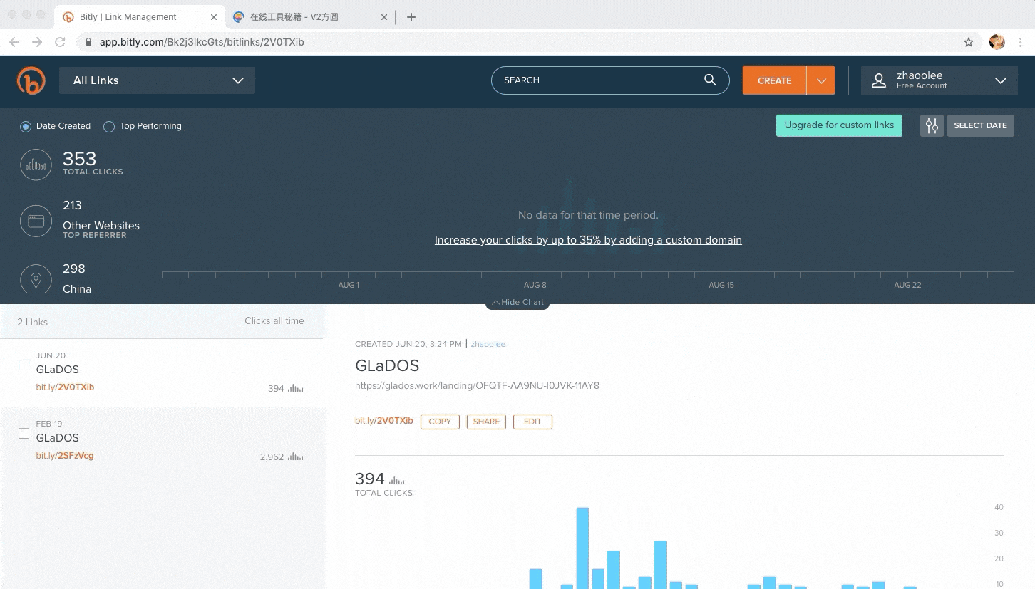
Task: Open bit.ly/2V0TXib link in detail pane
Action: 383,421
